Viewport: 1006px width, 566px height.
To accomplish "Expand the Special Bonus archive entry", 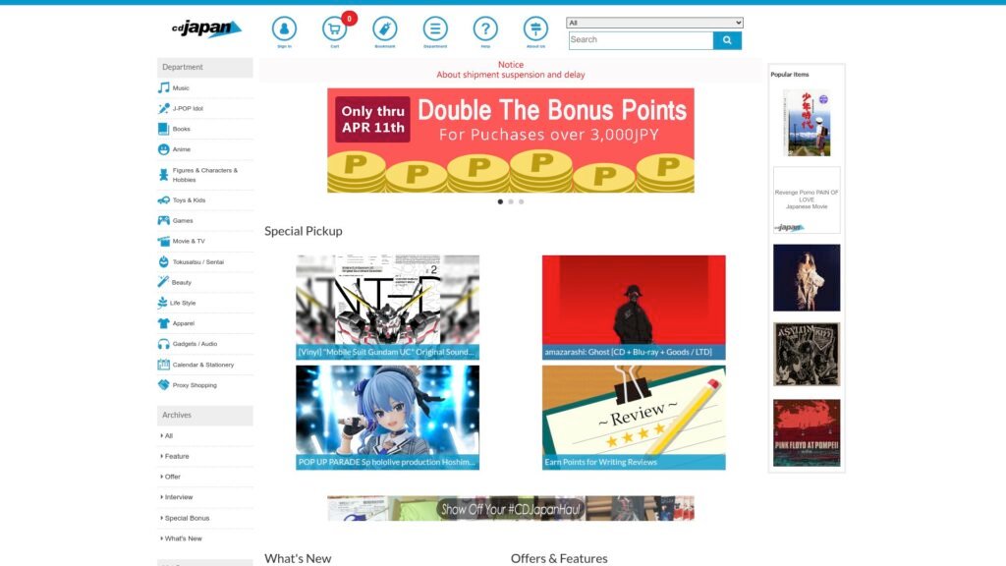I will point(185,518).
